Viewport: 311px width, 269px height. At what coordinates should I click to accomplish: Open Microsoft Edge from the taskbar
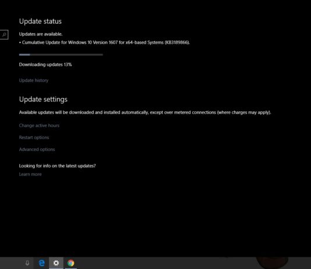[x=42, y=263]
